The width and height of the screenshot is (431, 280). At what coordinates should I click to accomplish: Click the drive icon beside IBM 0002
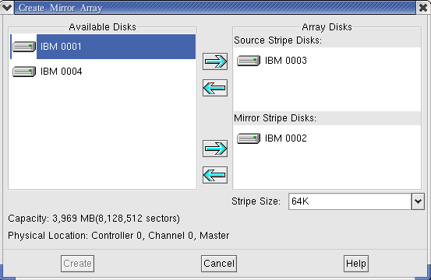(249, 138)
